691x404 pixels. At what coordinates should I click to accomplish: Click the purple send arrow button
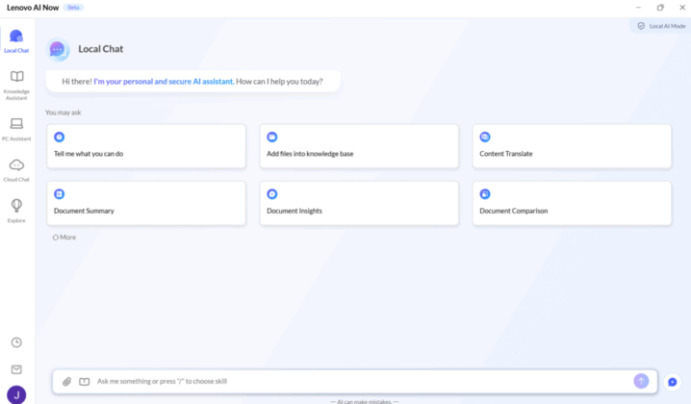click(x=641, y=381)
